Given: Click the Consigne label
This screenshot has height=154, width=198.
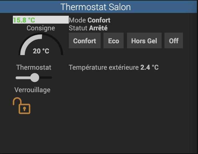Looking at the screenshot, I should point(41,28).
